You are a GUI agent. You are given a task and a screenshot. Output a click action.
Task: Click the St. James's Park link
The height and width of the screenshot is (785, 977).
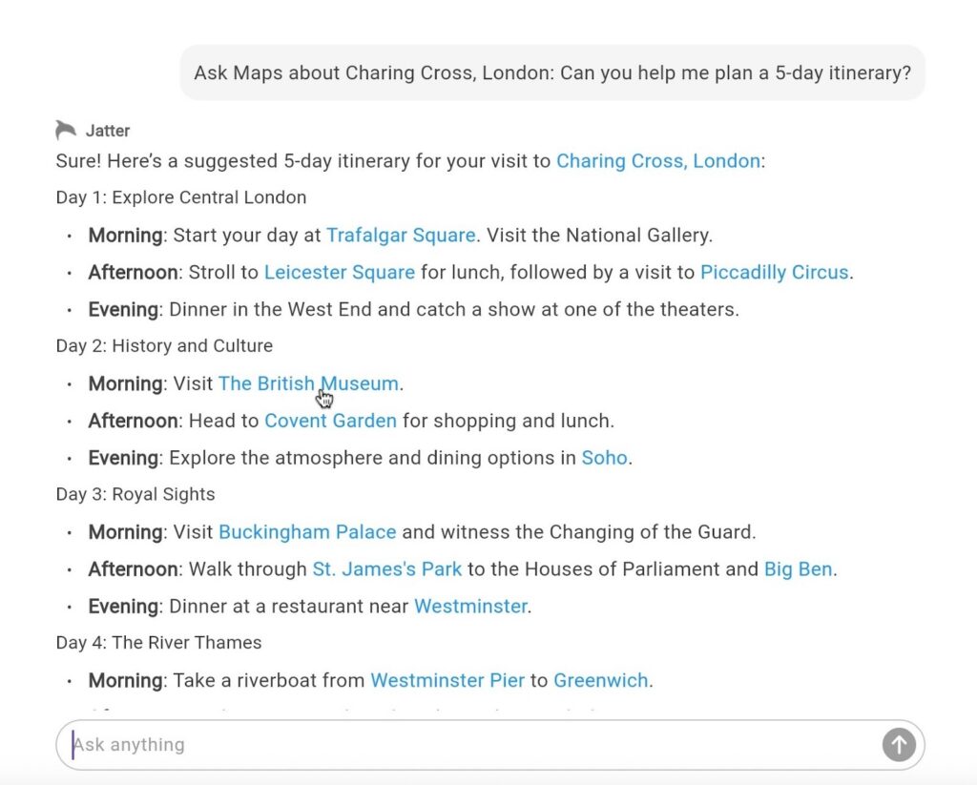click(387, 569)
